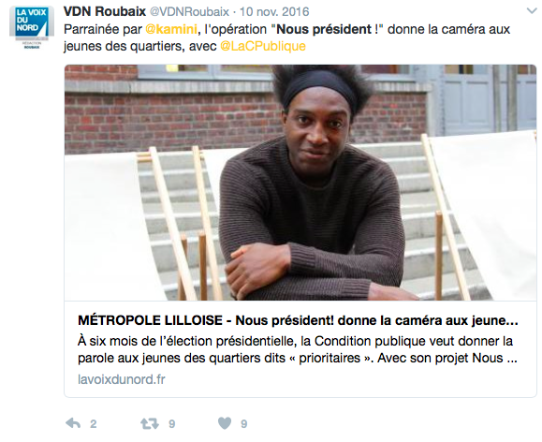The image size is (542, 442).
Task: Click the article summary about l'élection présidentielle
Action: click(298, 349)
